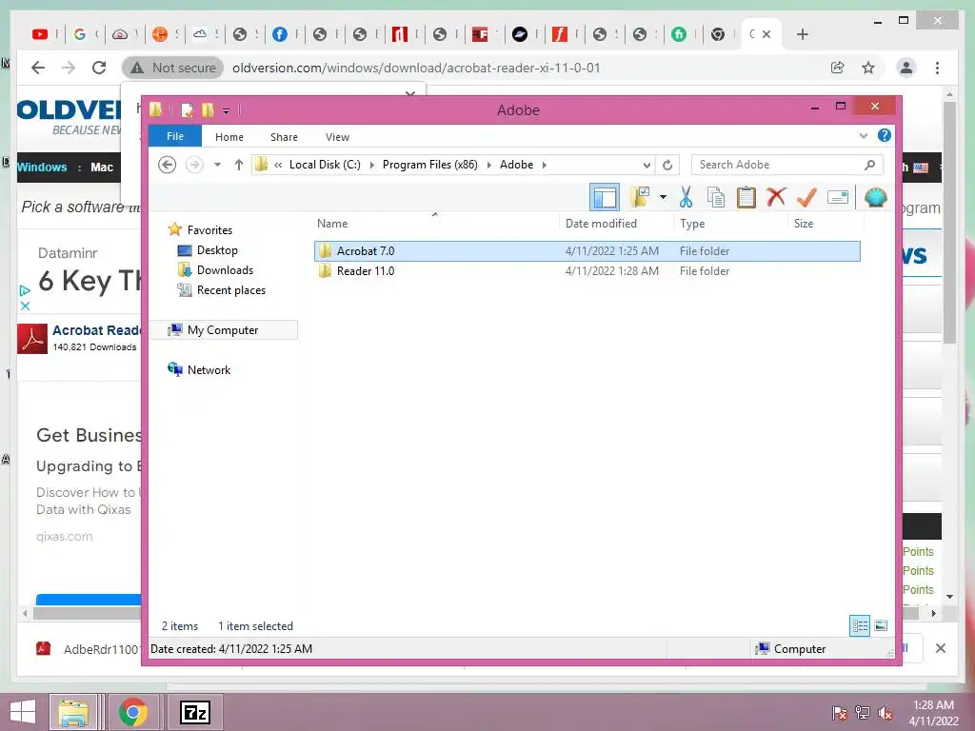Open the View ribbon tab
Viewport: 975px width, 731px height.
tap(337, 137)
